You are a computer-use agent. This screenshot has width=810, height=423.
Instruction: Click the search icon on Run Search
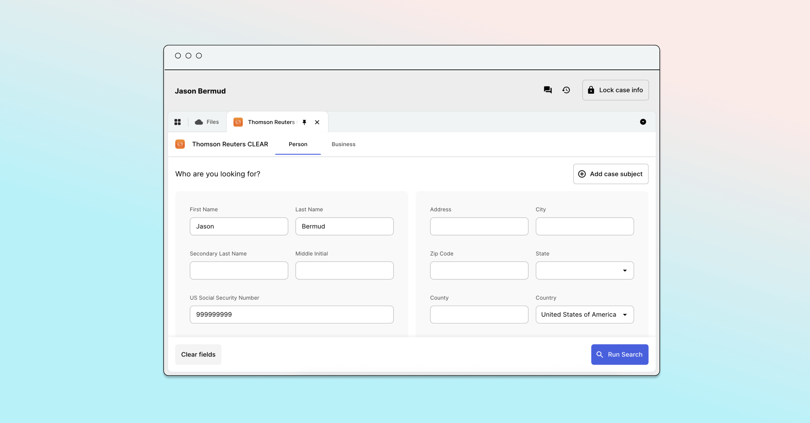tap(600, 355)
